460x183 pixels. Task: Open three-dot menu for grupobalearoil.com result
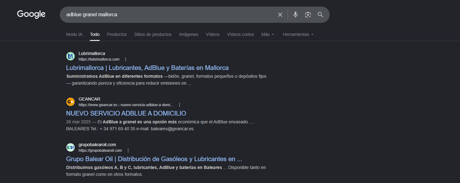[x=128, y=151]
